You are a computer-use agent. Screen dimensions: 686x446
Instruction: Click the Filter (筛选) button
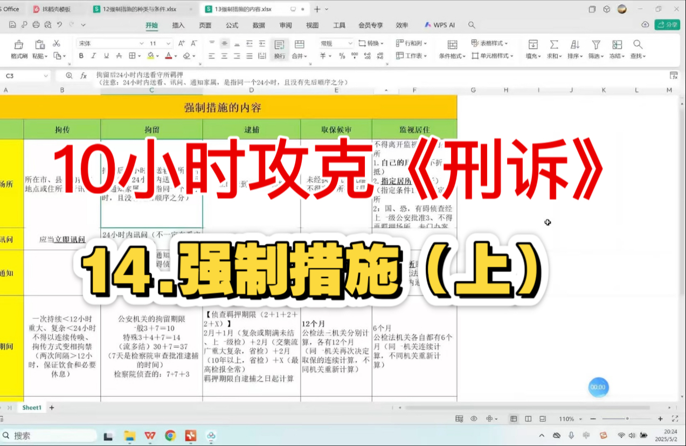(595, 48)
